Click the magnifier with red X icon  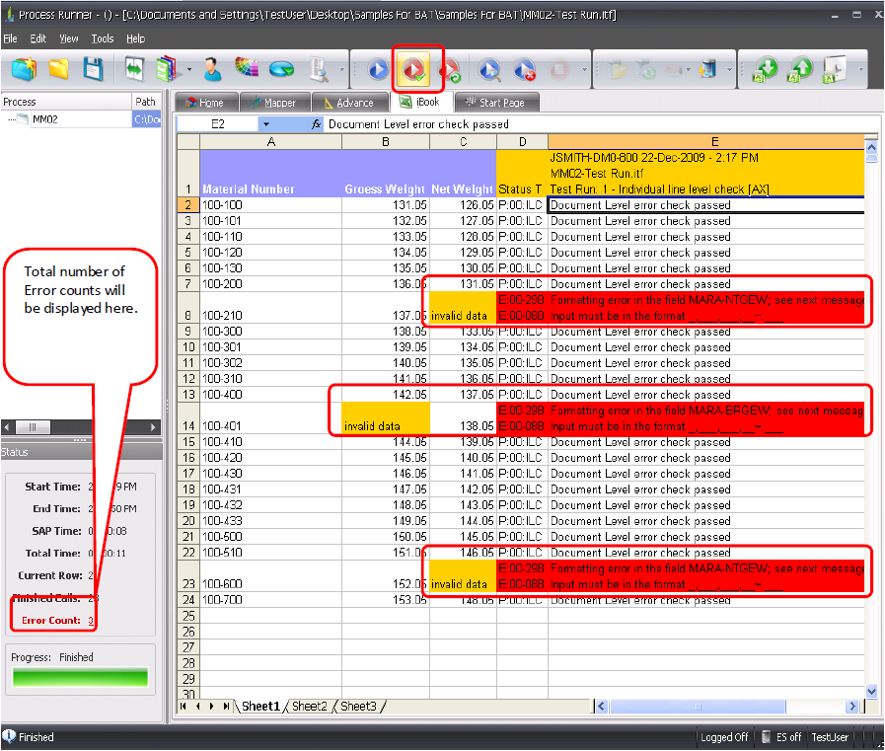pos(524,69)
